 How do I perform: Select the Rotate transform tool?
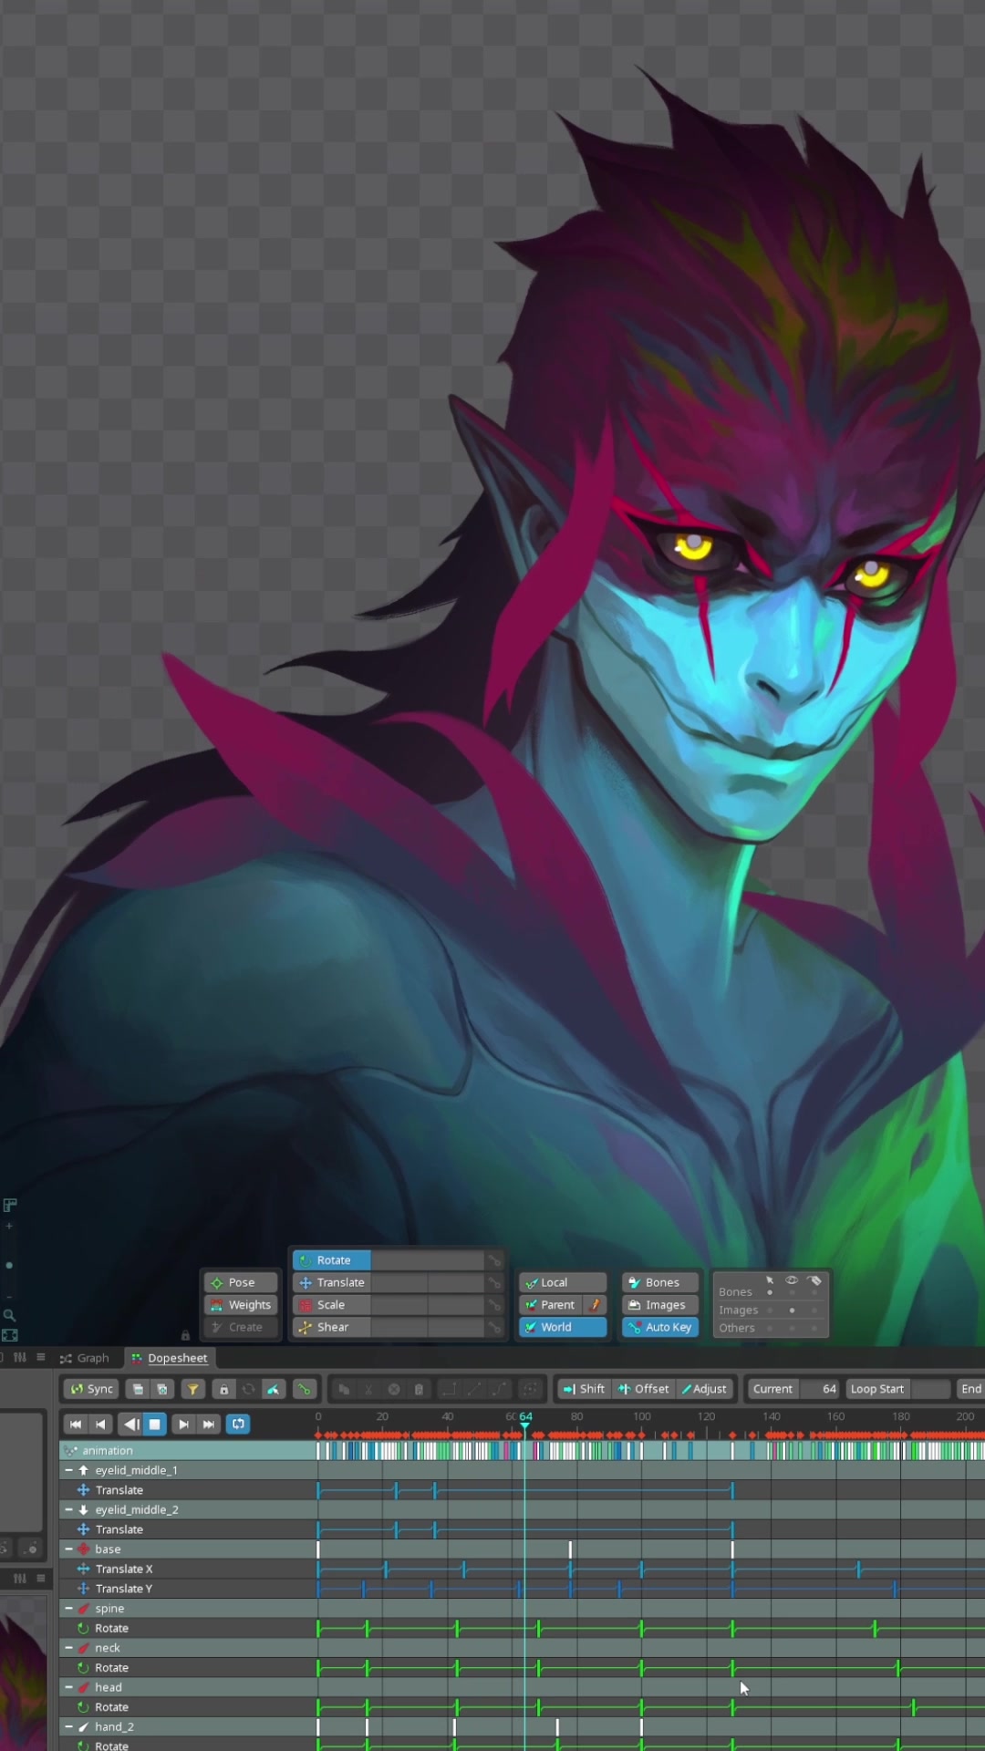332,1260
